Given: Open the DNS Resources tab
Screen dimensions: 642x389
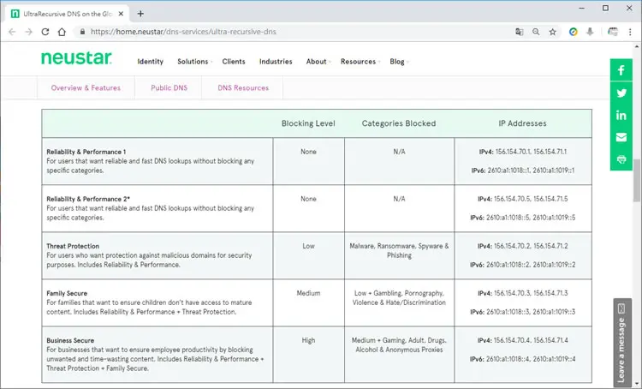Looking at the screenshot, I should 243,87.
